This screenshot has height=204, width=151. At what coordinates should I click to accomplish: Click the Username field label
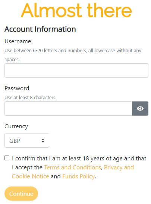(18, 41)
